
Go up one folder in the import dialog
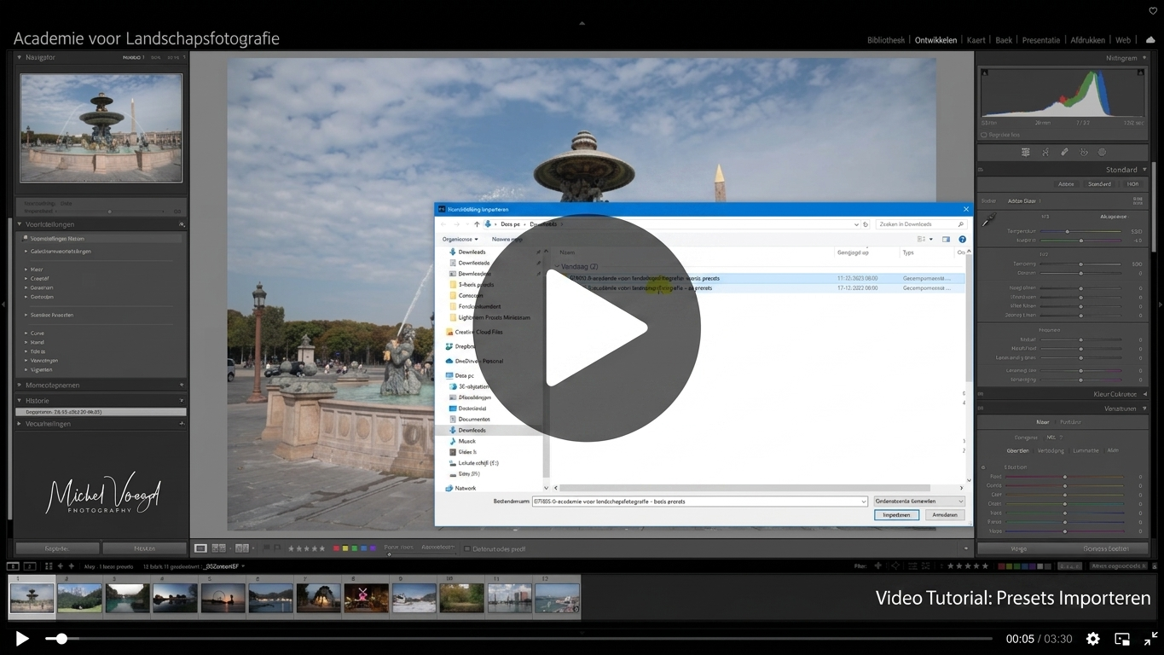(477, 224)
